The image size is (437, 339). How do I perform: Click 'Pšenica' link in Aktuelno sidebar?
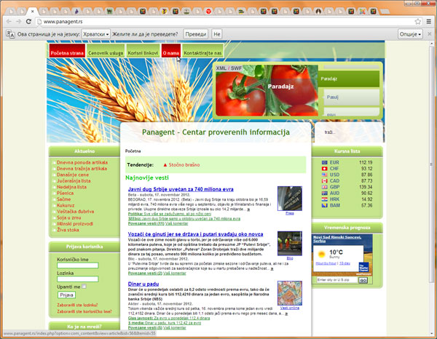(x=67, y=194)
